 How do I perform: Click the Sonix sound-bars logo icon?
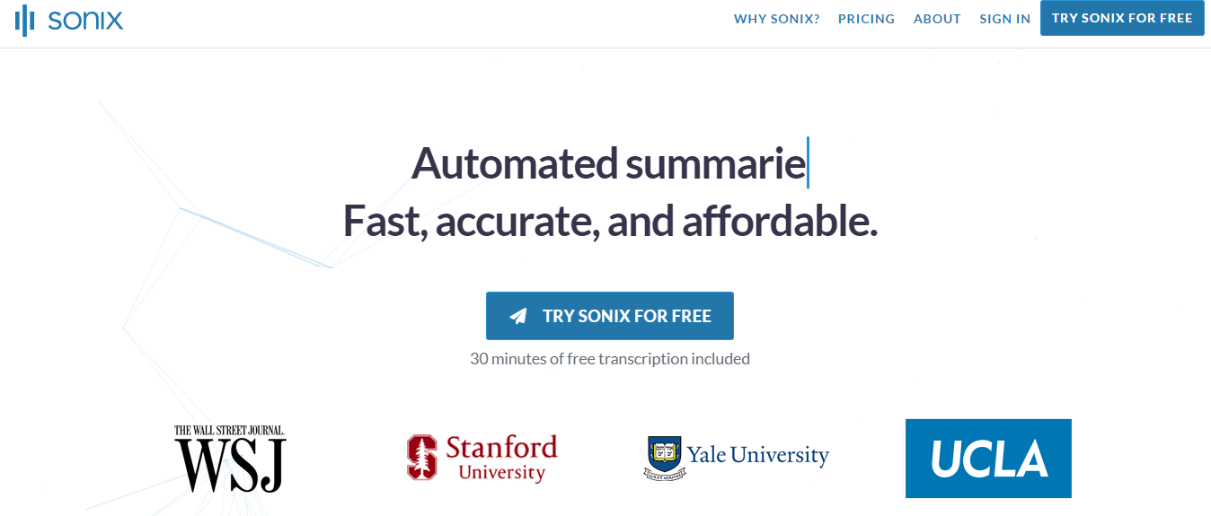(x=25, y=19)
